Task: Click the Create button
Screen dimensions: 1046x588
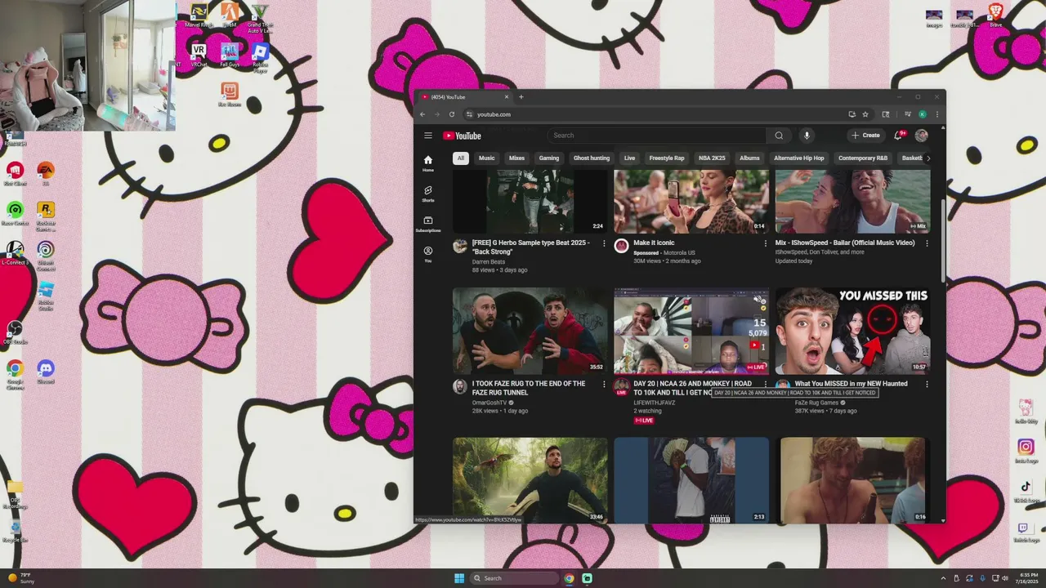Action: pyautogui.click(x=865, y=136)
